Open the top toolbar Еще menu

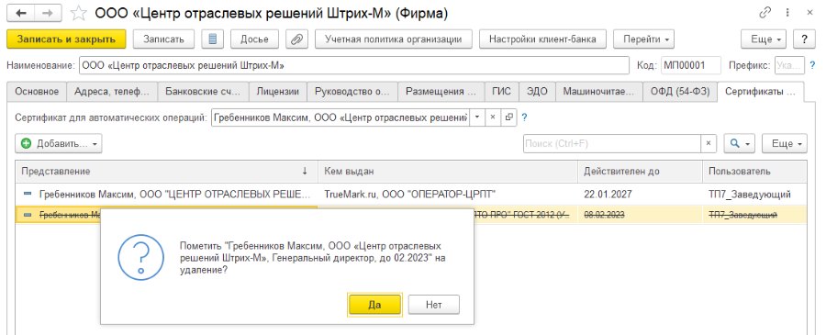764,39
